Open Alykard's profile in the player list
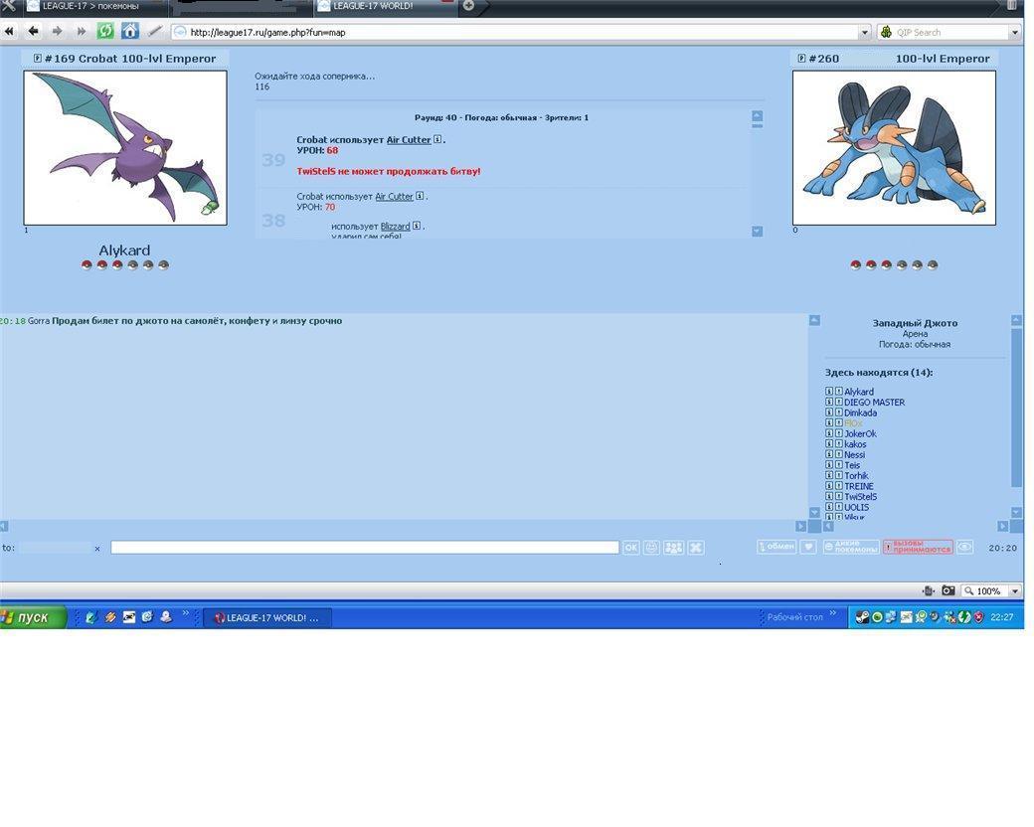 tap(859, 392)
